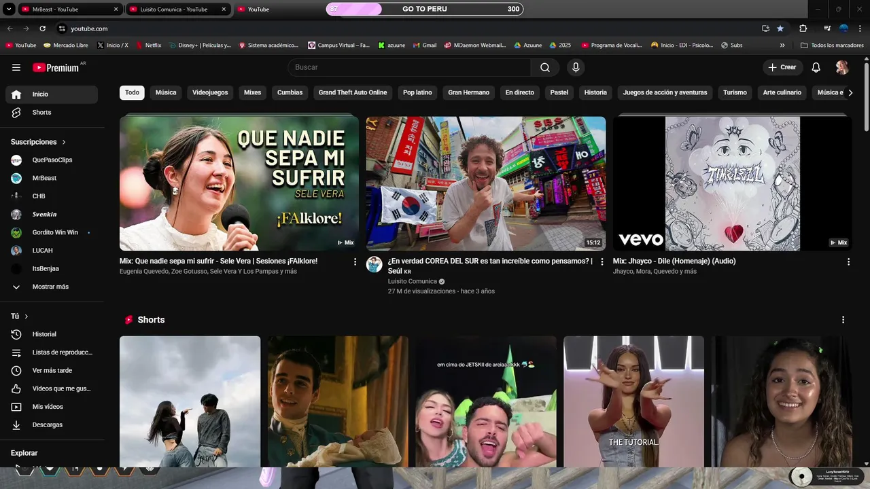Go back in browser
Screen dimensions: 870x489
[10, 29]
